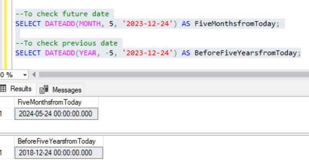This screenshot has height=165, width=309.
Task: Select the FiveMonthsfromToday column header
Action: tap(50, 102)
